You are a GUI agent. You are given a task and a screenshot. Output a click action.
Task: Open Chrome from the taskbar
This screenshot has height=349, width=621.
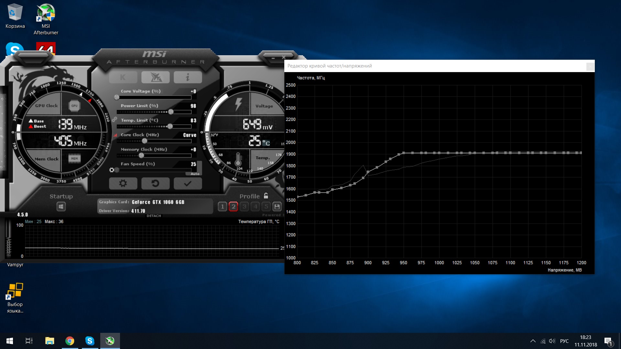tap(70, 341)
